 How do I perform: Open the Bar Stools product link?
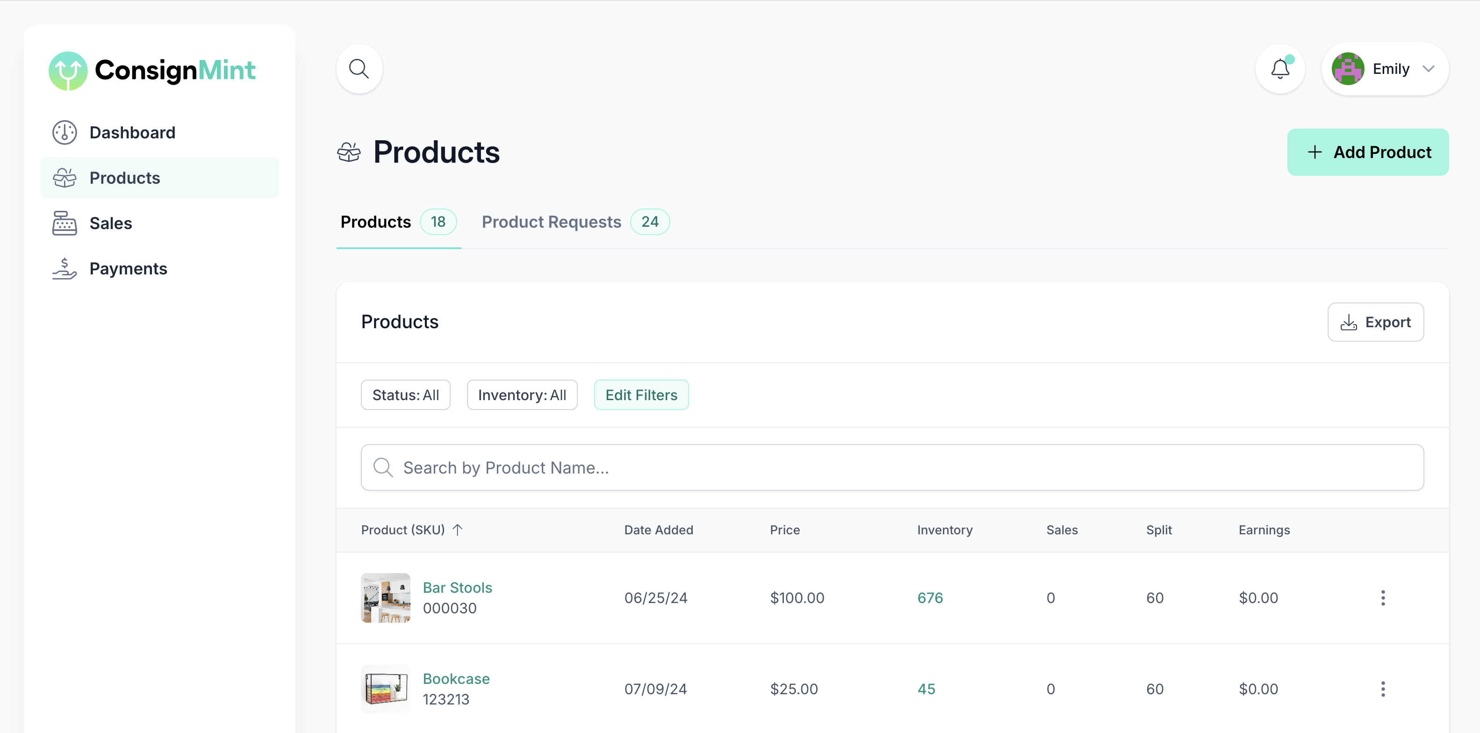pyautogui.click(x=457, y=588)
